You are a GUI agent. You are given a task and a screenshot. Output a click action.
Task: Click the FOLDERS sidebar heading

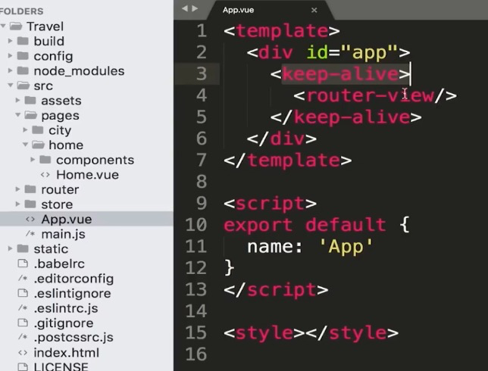(x=21, y=11)
